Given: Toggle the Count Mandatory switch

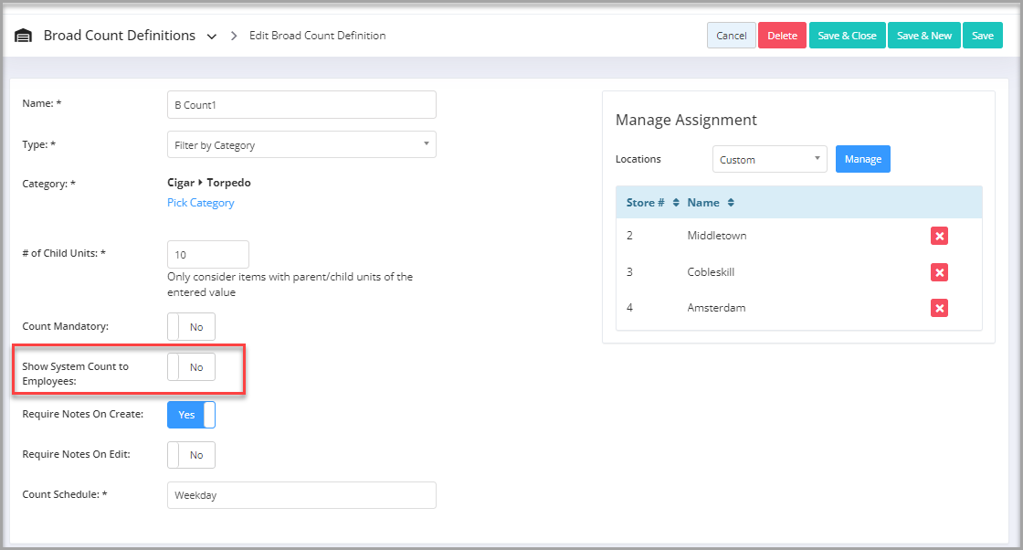Looking at the screenshot, I should (x=191, y=327).
